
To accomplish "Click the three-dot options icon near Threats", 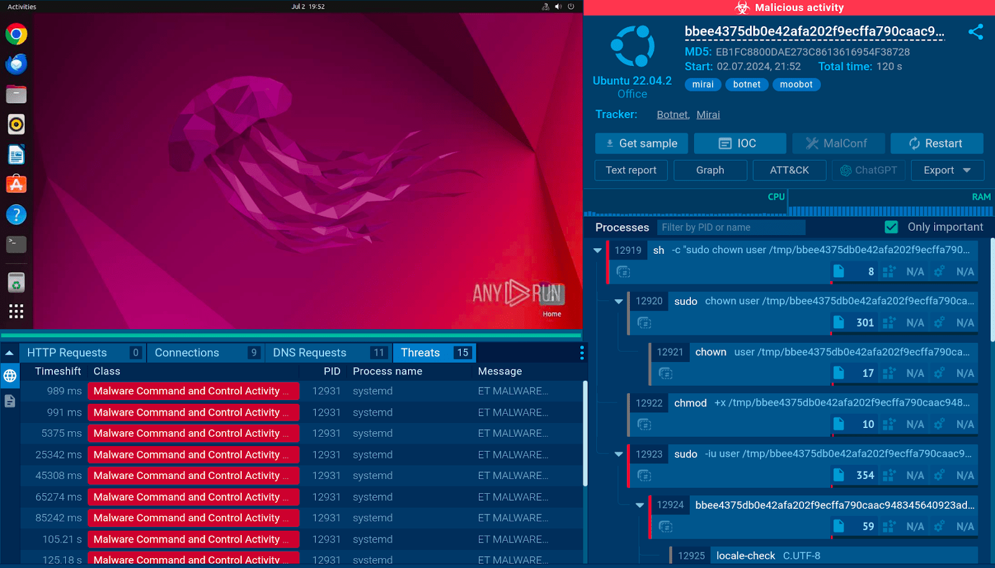I will tap(581, 353).
